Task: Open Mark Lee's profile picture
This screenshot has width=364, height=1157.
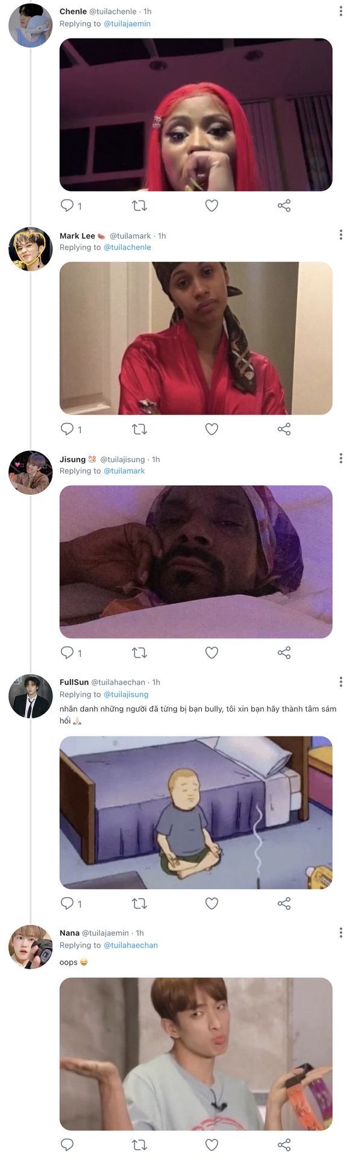Action: coord(30,249)
